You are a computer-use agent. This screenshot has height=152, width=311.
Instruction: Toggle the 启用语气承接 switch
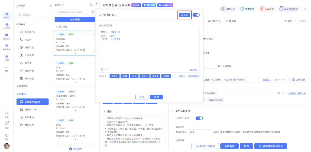(x=199, y=118)
